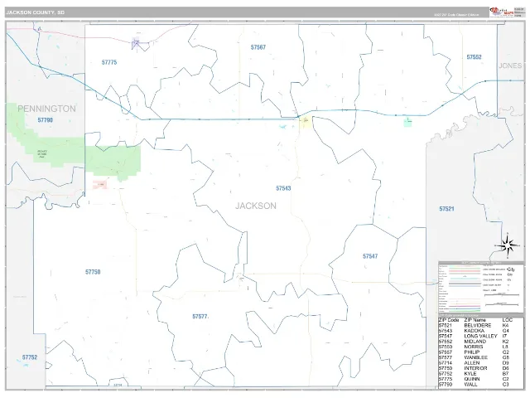Viewport: 530px width, 398px height.
Task: Click the upper scale bar in the legend
Action: (x=502, y=295)
